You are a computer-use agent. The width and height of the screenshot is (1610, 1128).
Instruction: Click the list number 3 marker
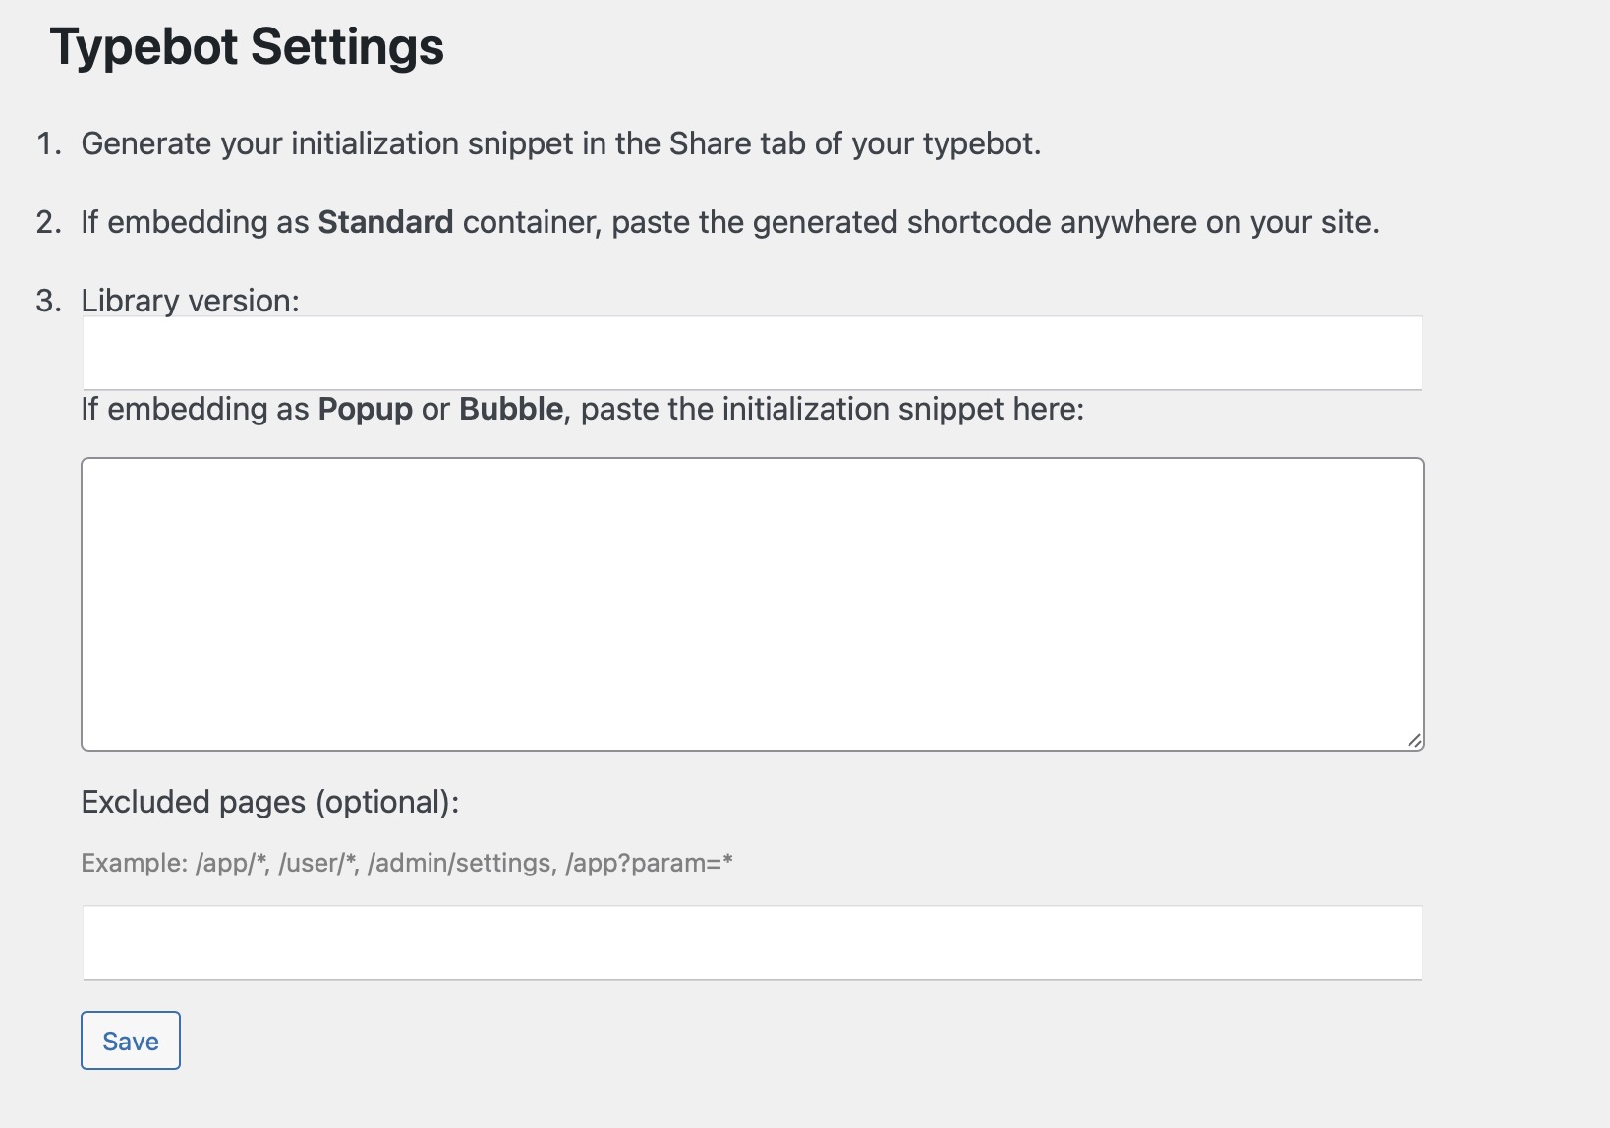point(48,301)
